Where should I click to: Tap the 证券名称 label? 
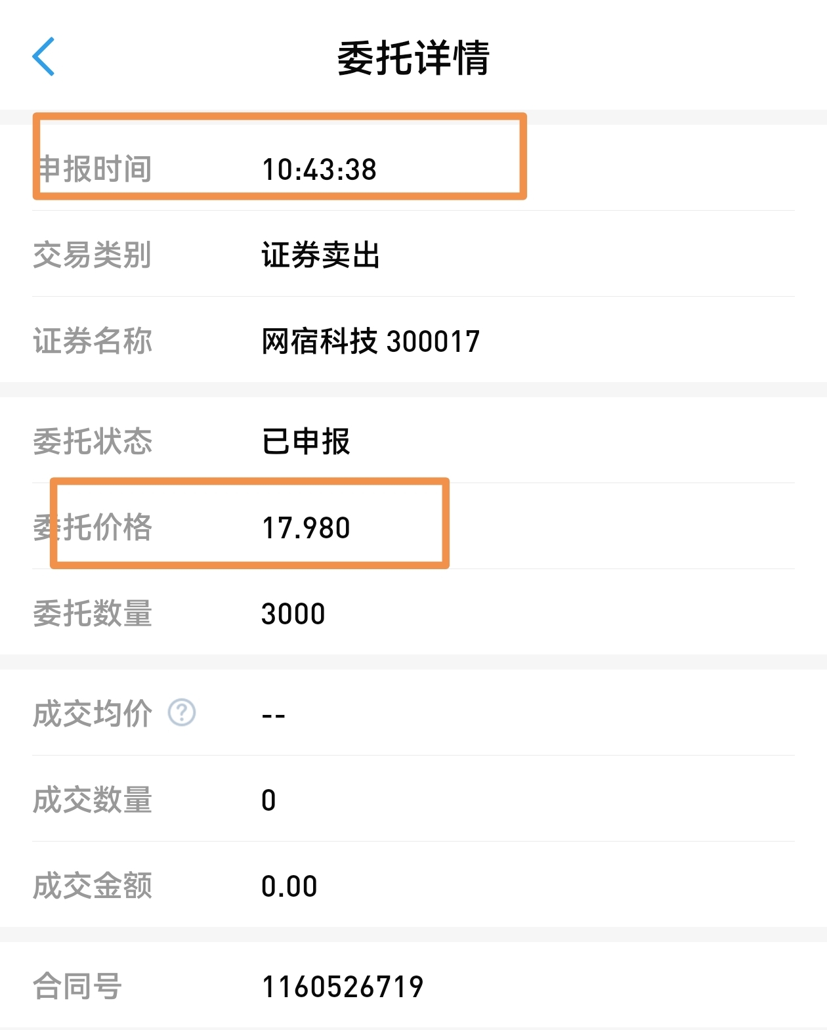[93, 341]
